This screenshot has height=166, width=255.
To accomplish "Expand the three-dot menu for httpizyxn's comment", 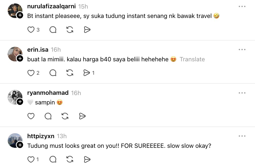I will 242,136.
